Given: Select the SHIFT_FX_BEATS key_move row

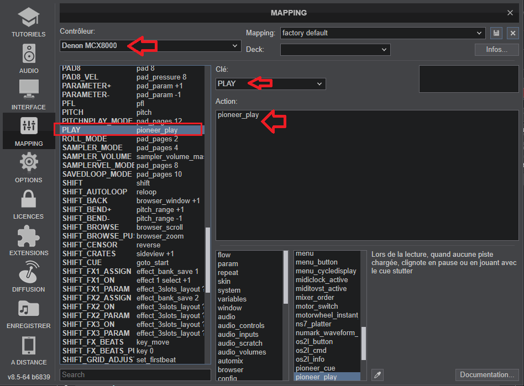Looking at the screenshot, I should 132,342.
